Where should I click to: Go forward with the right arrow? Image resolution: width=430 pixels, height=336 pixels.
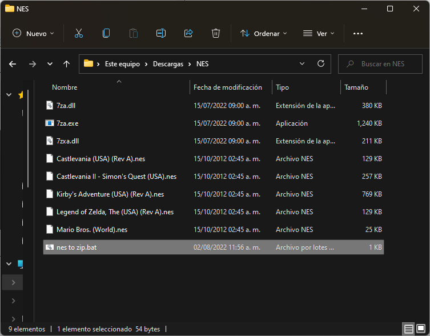coord(33,64)
